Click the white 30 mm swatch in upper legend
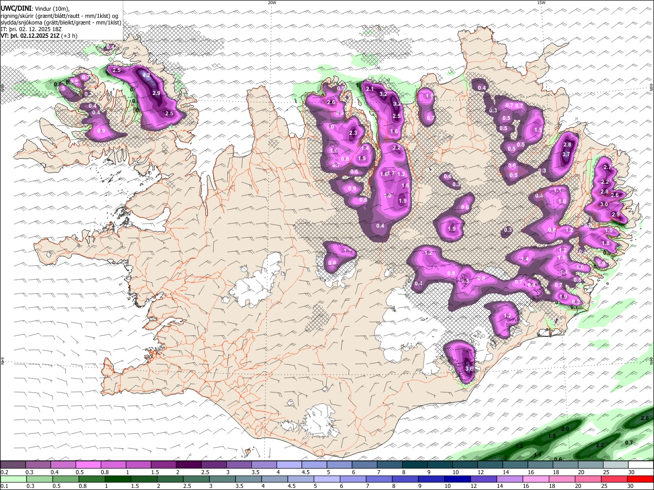 (x=641, y=464)
